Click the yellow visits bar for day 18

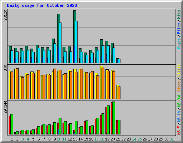tap(101, 83)
